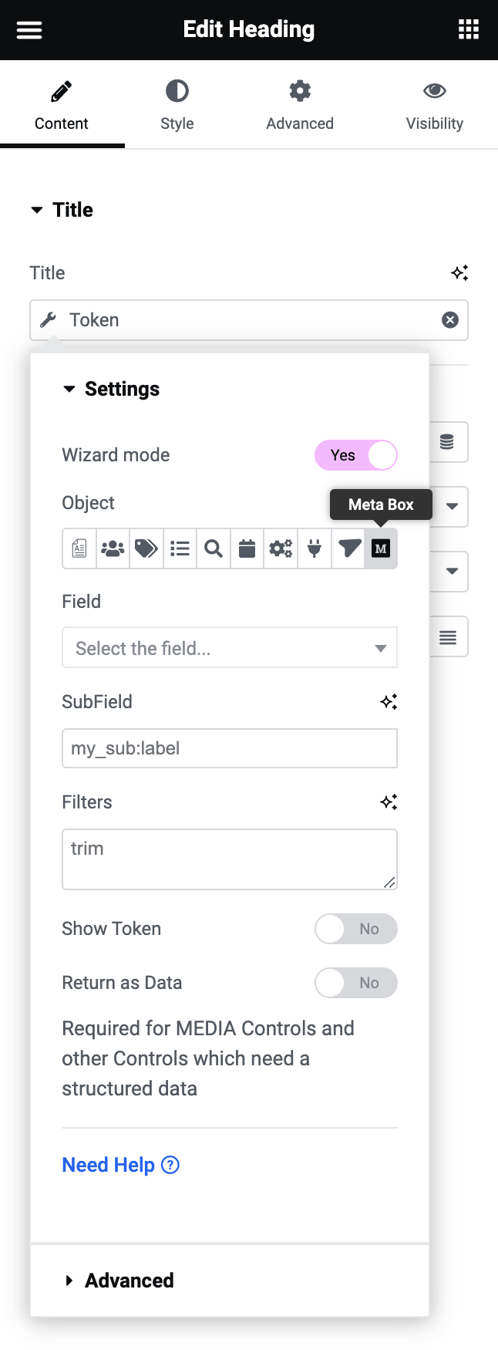
Task: Switch to the Style tab
Action: click(x=177, y=106)
